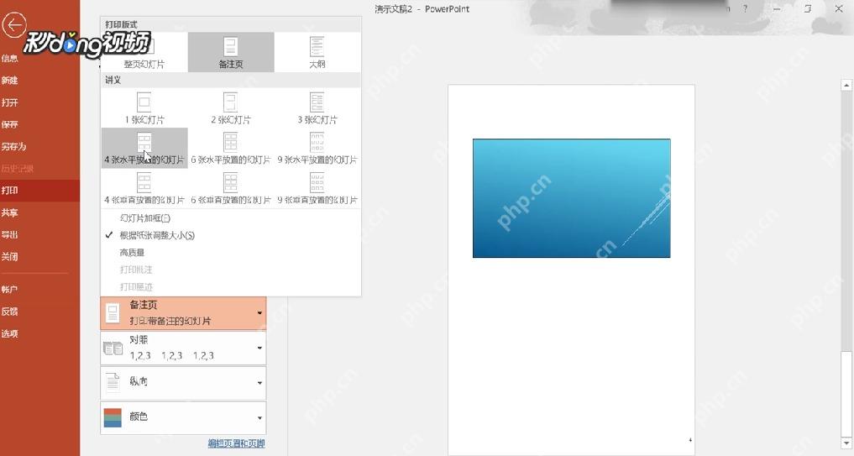Open 反馈 in the sidebar

(x=39, y=312)
